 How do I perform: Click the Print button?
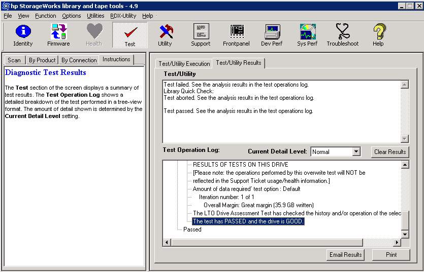click(x=391, y=254)
